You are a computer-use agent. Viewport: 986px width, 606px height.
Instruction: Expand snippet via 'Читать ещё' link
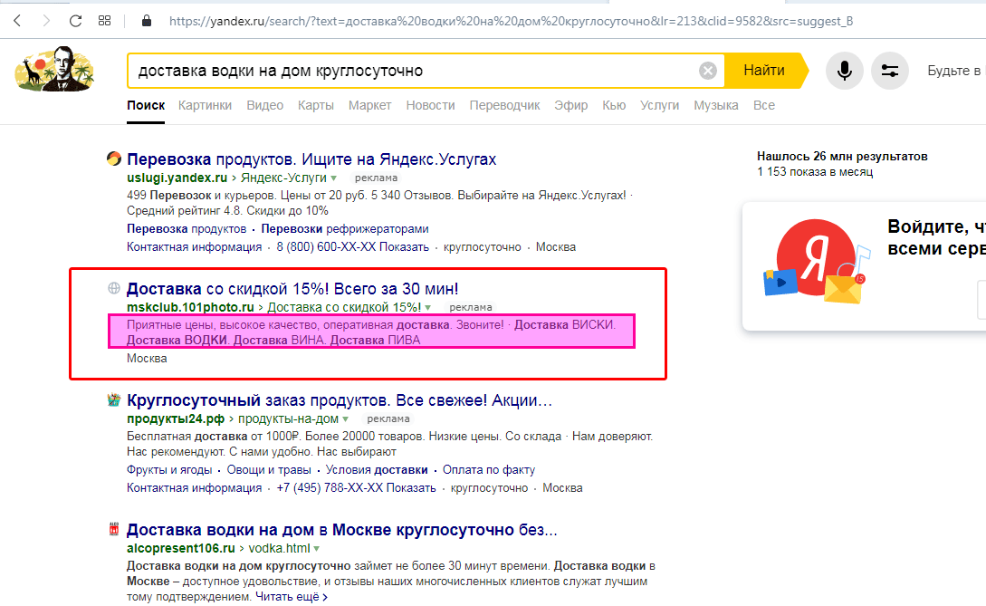(292, 597)
